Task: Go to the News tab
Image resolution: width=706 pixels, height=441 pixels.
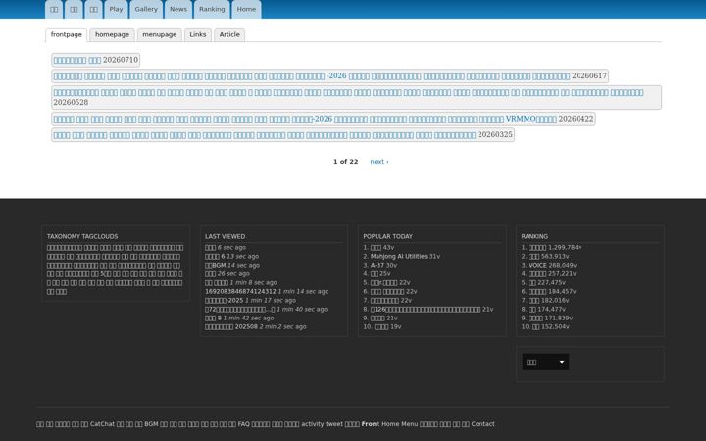Action: click(178, 9)
